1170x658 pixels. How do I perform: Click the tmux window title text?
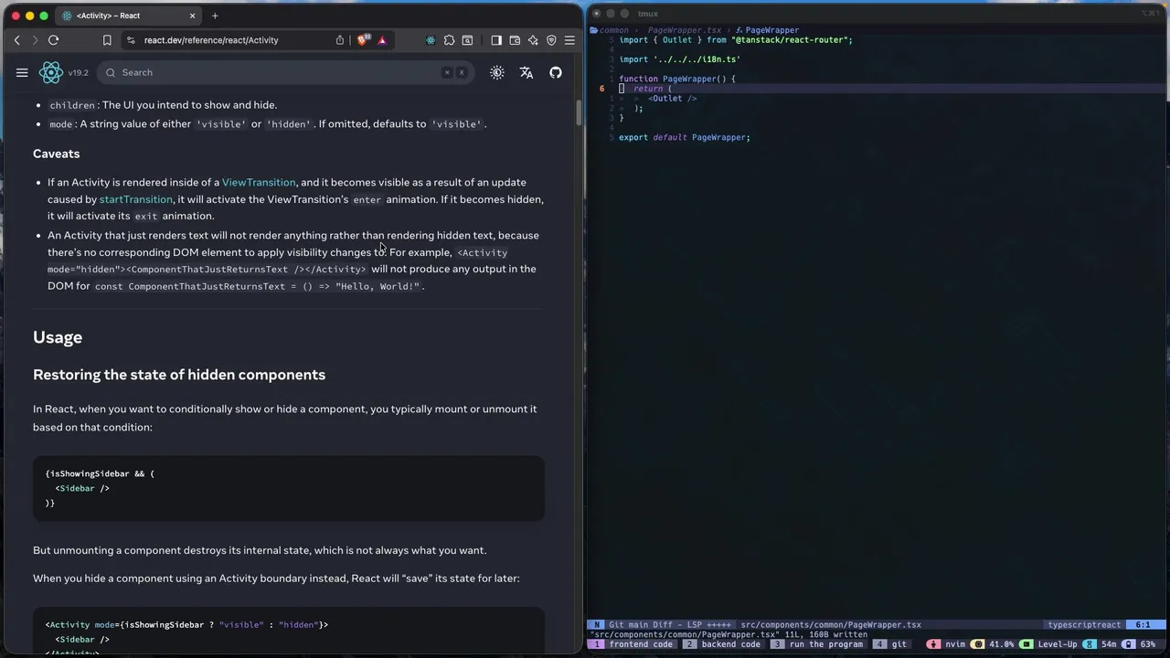[648, 14]
